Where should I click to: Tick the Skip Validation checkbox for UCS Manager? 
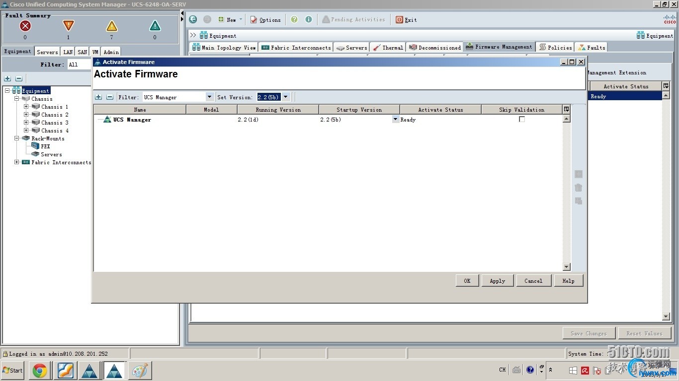[522, 119]
